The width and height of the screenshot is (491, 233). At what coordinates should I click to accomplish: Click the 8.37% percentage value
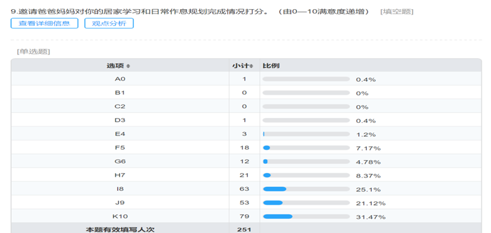[x=368, y=176]
